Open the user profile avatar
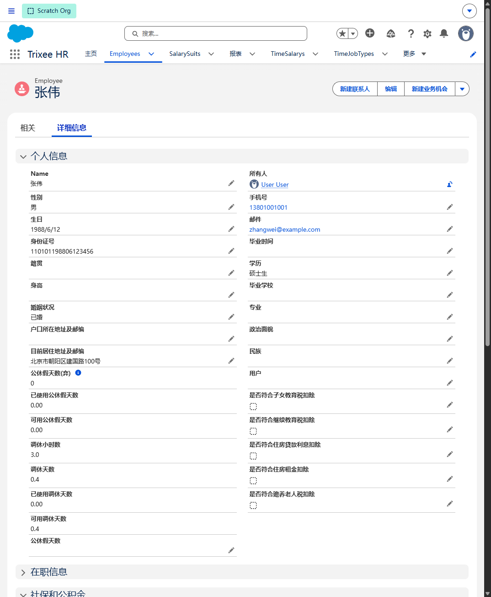Screen dimensions: 491x597 (466, 33)
